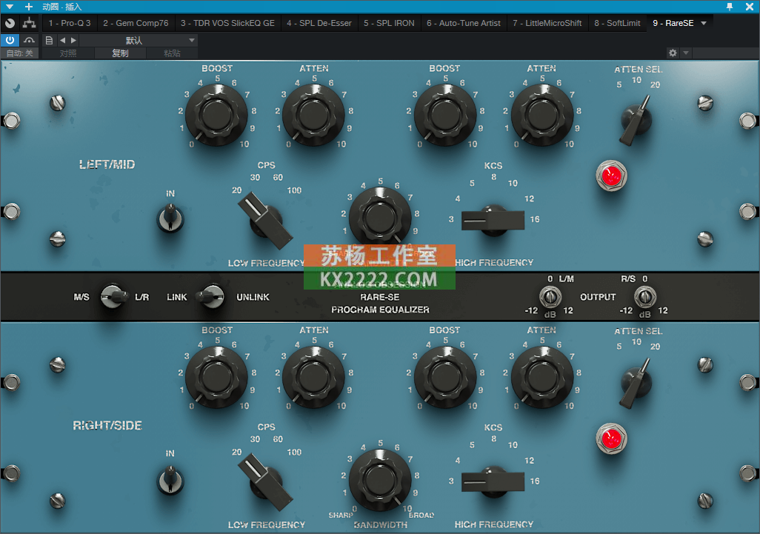Toggle the LINK / UNLINK switch
The height and width of the screenshot is (534, 760).
point(210,296)
